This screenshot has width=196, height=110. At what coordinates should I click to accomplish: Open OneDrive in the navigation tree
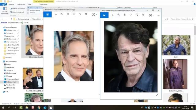point(7,57)
